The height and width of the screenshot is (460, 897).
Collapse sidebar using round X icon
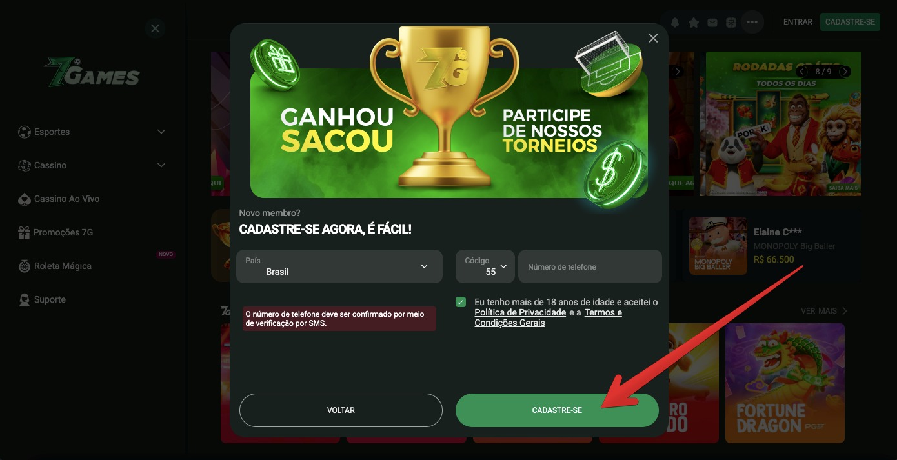[155, 28]
